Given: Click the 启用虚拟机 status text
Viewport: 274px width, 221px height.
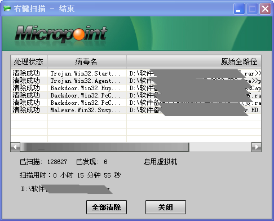Looking at the screenshot, I should pyautogui.click(x=160, y=162).
